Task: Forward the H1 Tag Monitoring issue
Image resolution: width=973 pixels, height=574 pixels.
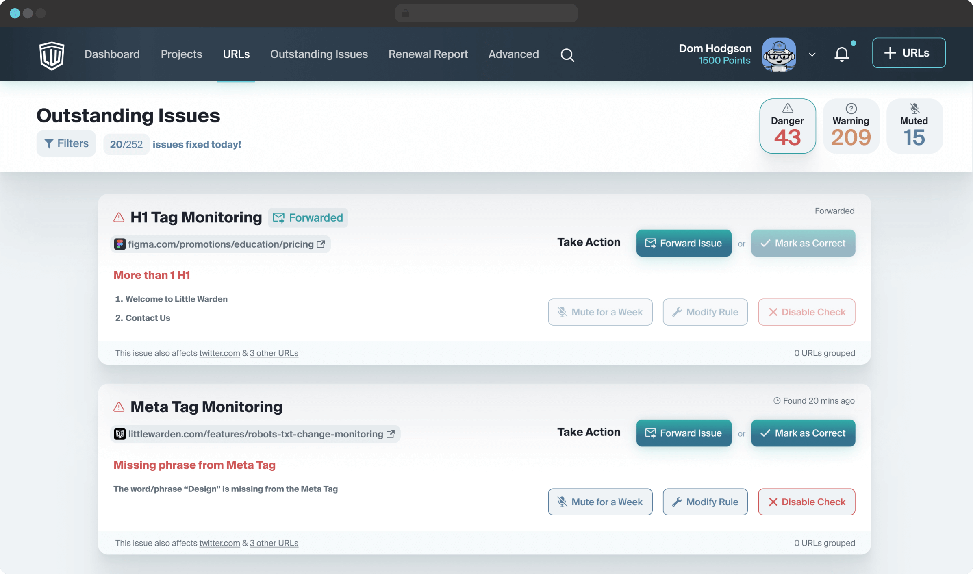Action: point(684,243)
